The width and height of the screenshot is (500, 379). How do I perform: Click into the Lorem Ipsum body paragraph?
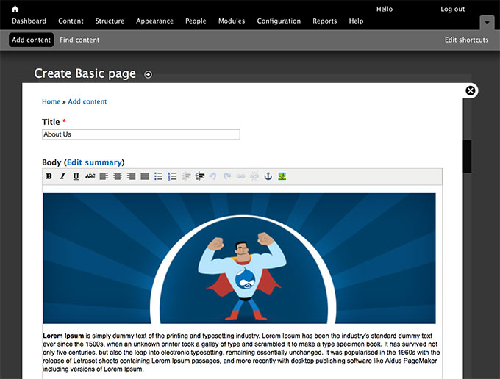(241, 353)
